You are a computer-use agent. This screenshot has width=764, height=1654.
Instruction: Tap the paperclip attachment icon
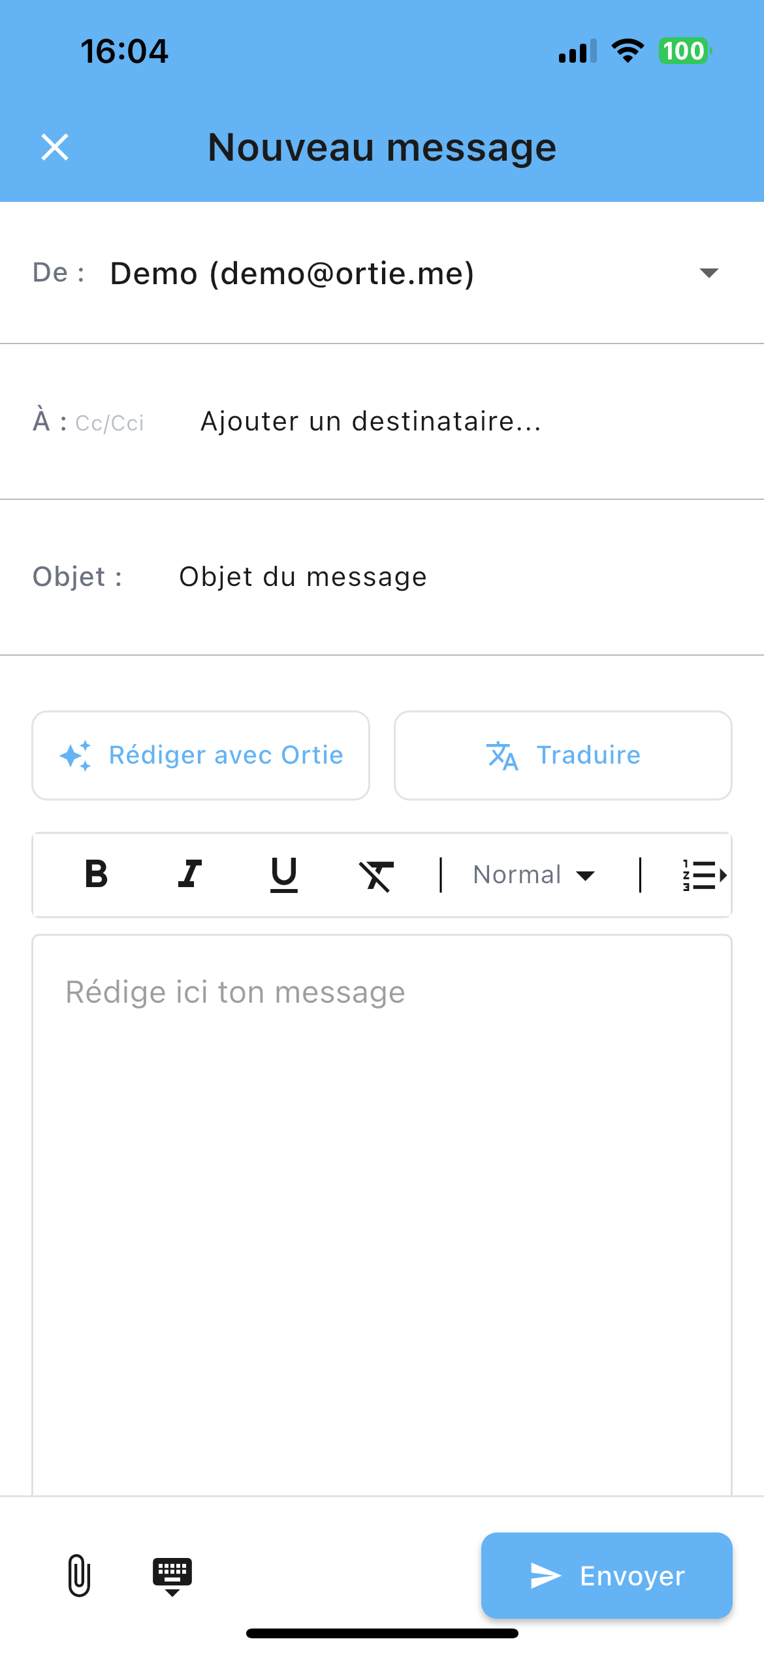79,1575
